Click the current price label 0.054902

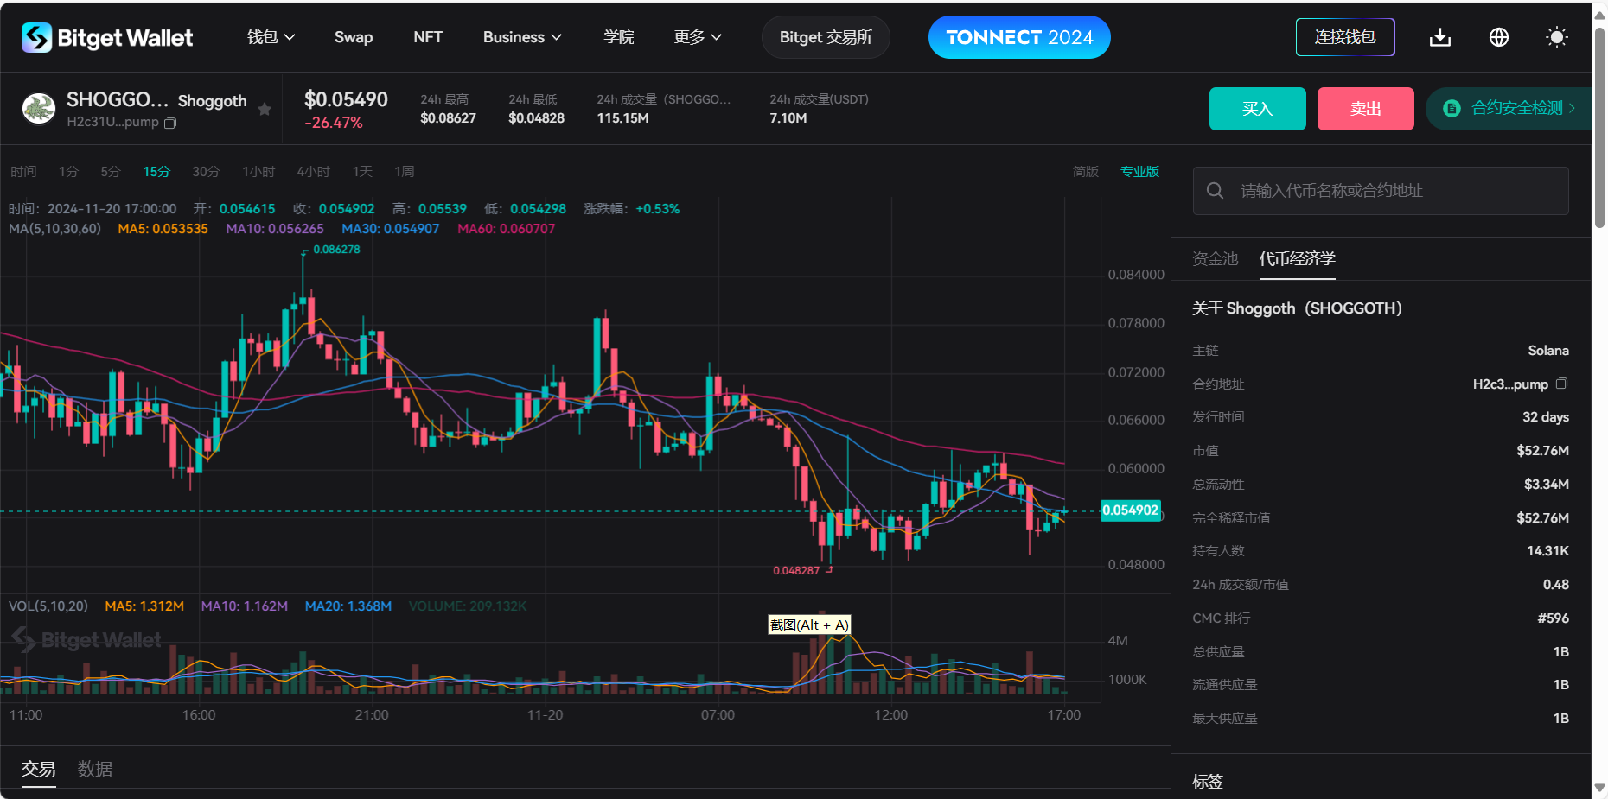pyautogui.click(x=1130, y=510)
